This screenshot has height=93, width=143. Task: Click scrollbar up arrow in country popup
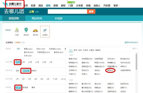tap(136, 53)
